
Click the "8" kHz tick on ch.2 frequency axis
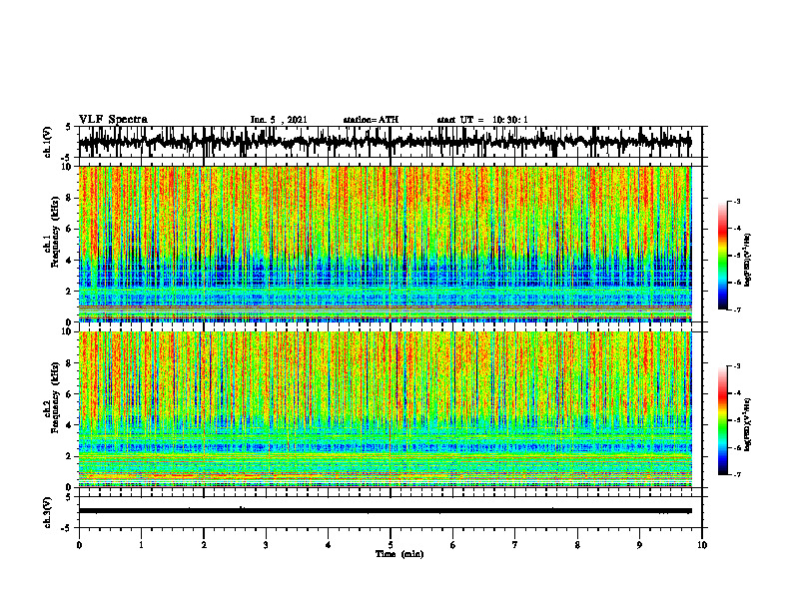[x=71, y=363]
